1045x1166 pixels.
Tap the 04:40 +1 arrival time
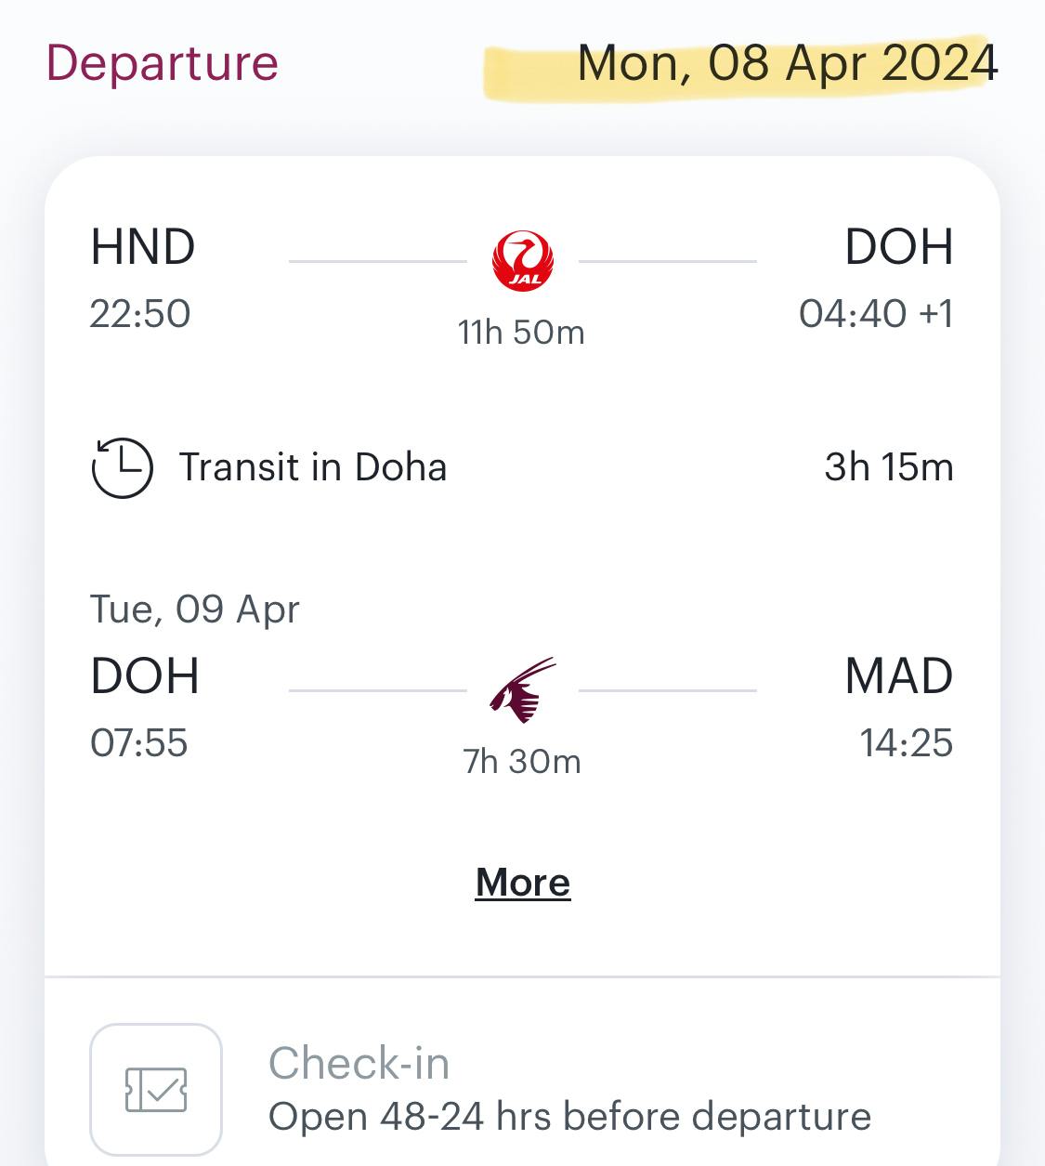876,314
